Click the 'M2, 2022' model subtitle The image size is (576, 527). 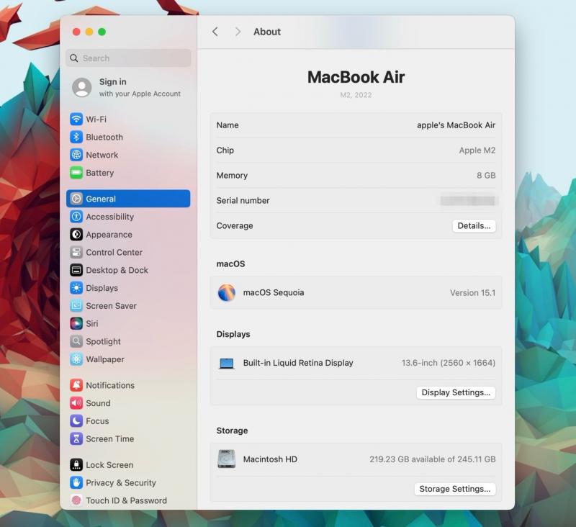coord(356,95)
